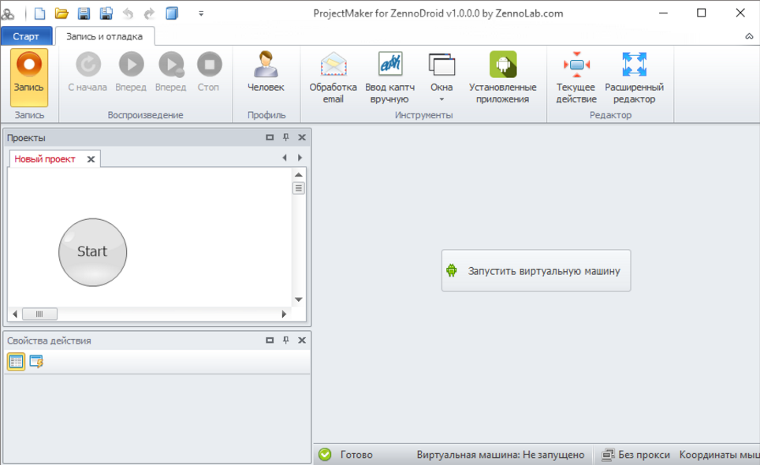Click the right tab-scroll arrow in Проекты
760x465 pixels.
pos(300,158)
